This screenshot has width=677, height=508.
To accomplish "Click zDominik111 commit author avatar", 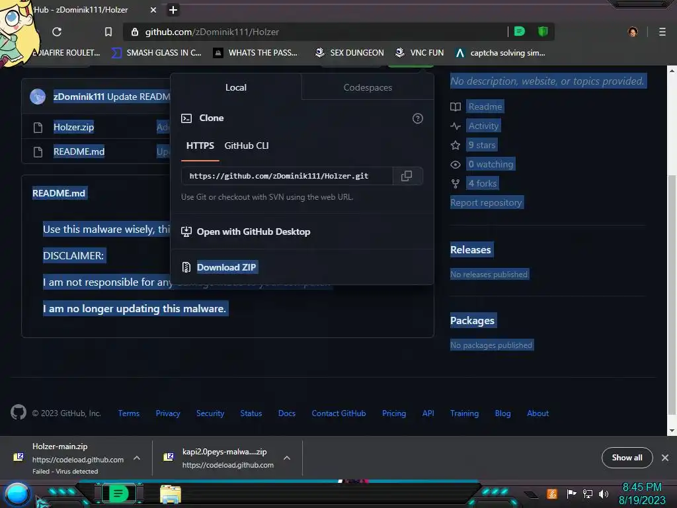I will (x=38, y=97).
